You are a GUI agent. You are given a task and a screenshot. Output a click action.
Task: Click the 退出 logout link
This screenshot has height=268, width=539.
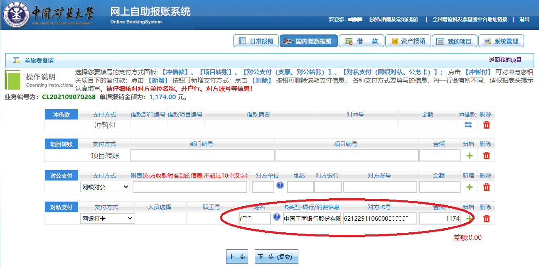pyautogui.click(x=524, y=19)
